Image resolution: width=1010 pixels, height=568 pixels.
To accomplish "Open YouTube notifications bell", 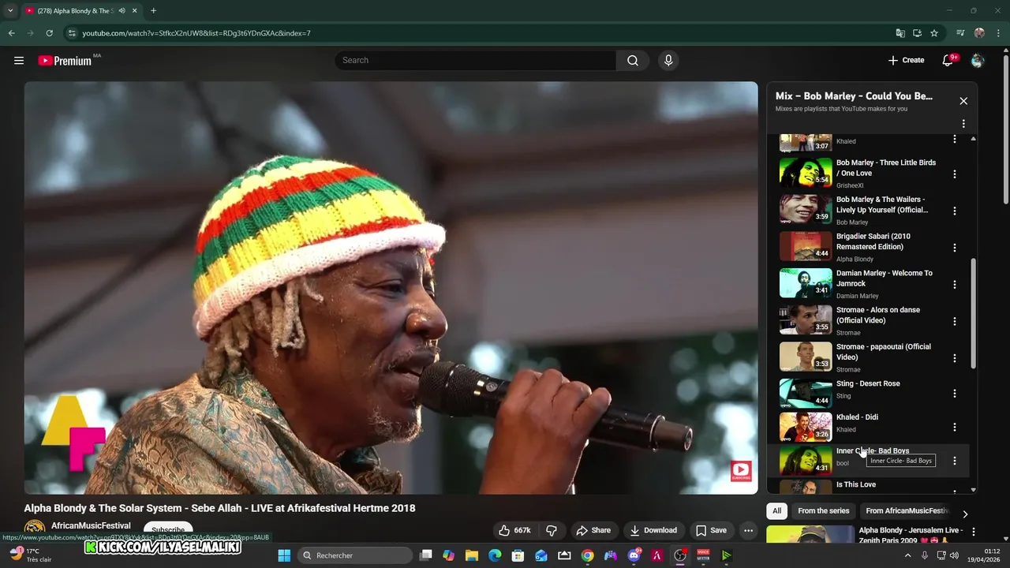I will point(948,60).
